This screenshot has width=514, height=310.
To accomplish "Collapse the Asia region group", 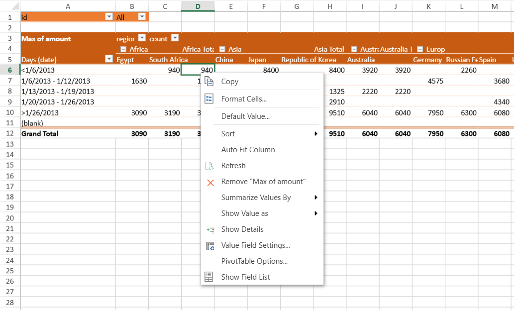I will pyautogui.click(x=222, y=49).
